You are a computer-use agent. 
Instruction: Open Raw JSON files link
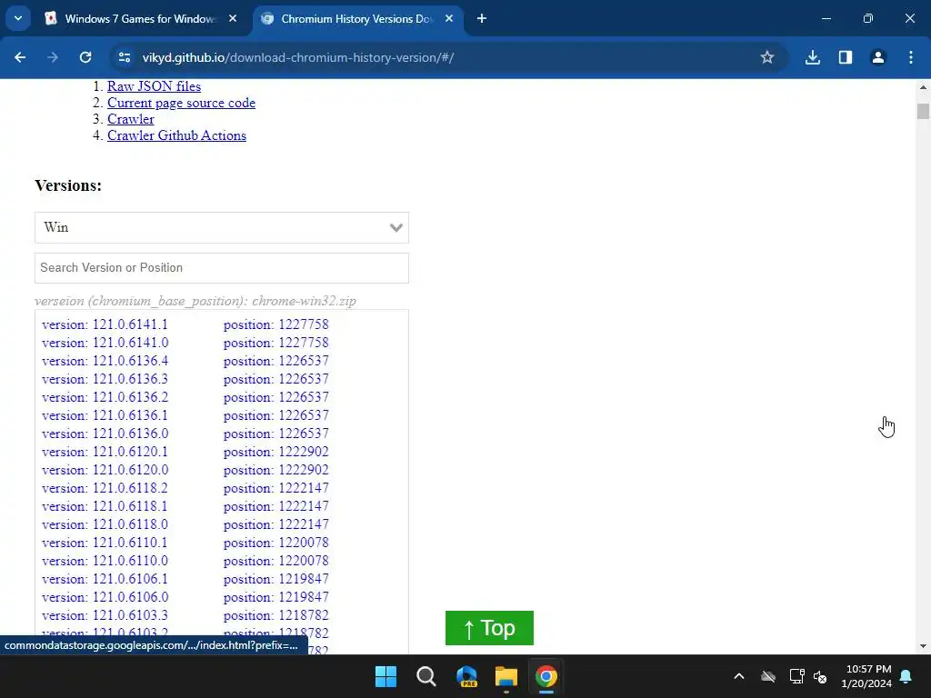coord(154,86)
